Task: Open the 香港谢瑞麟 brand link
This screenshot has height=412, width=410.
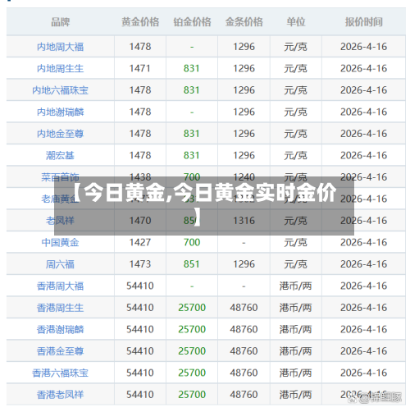Action: click(x=60, y=329)
